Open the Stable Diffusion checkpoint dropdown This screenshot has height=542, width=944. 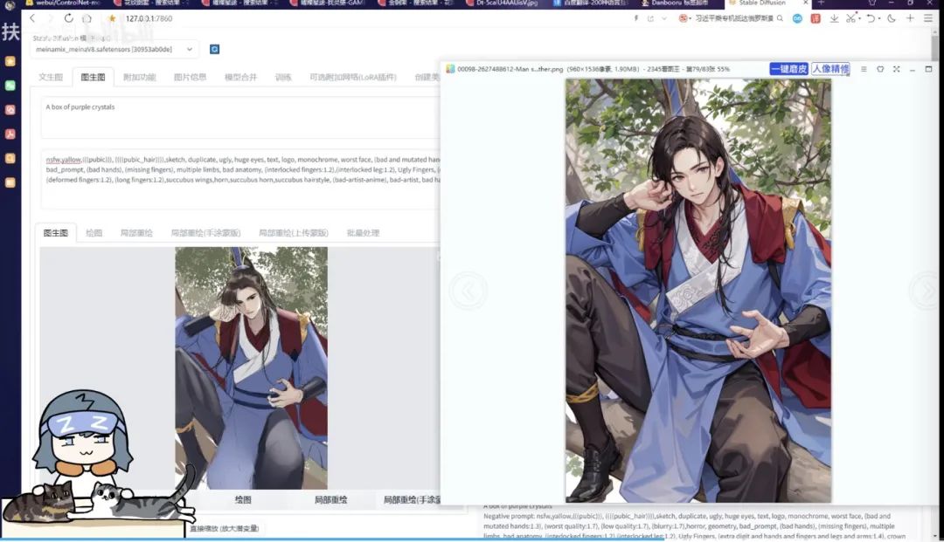click(113, 49)
